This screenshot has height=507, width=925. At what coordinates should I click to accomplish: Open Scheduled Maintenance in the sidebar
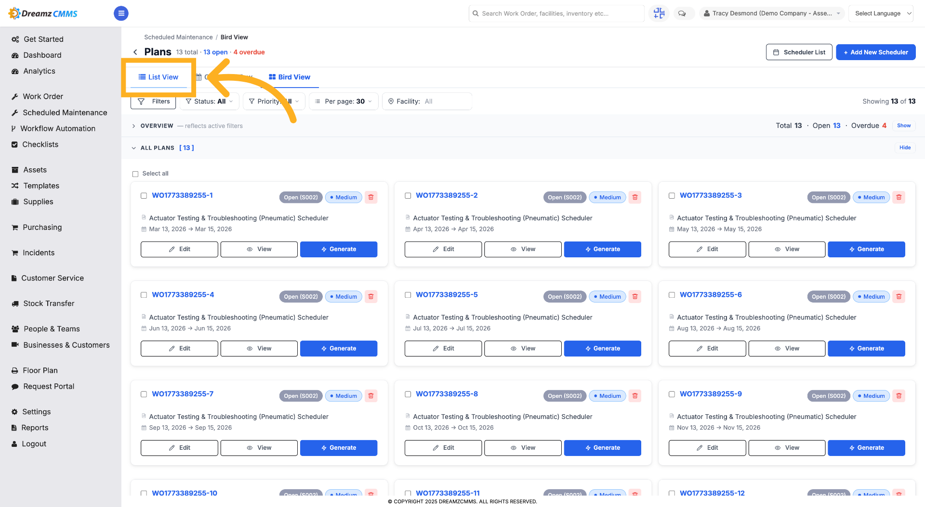point(59,113)
